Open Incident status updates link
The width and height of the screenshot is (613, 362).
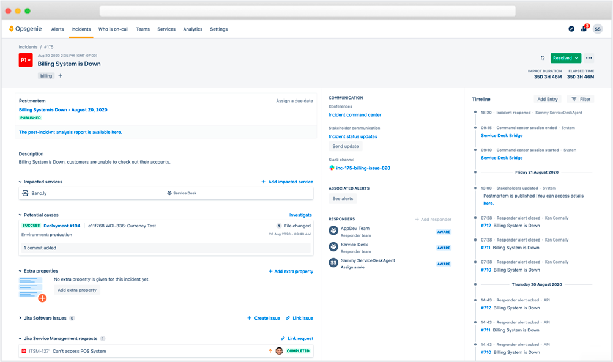pos(352,136)
